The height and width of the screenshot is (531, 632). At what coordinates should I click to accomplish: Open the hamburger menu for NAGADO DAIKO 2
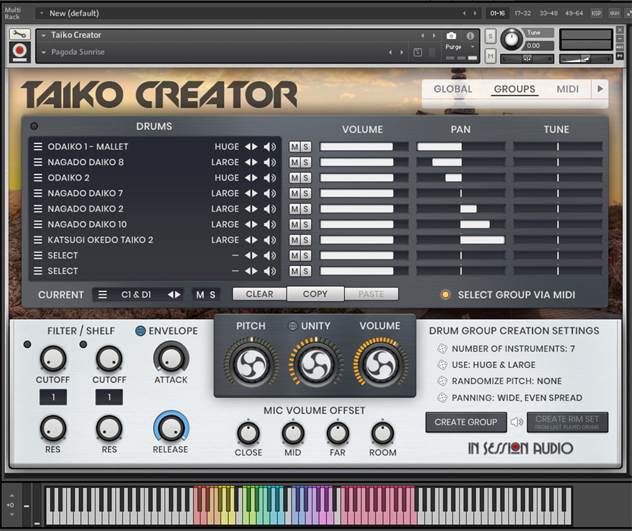point(38,209)
